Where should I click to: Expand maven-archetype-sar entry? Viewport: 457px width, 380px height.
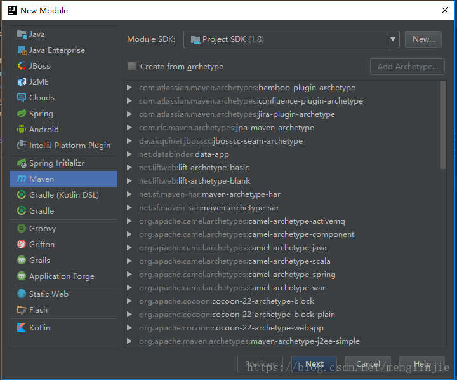coord(129,208)
